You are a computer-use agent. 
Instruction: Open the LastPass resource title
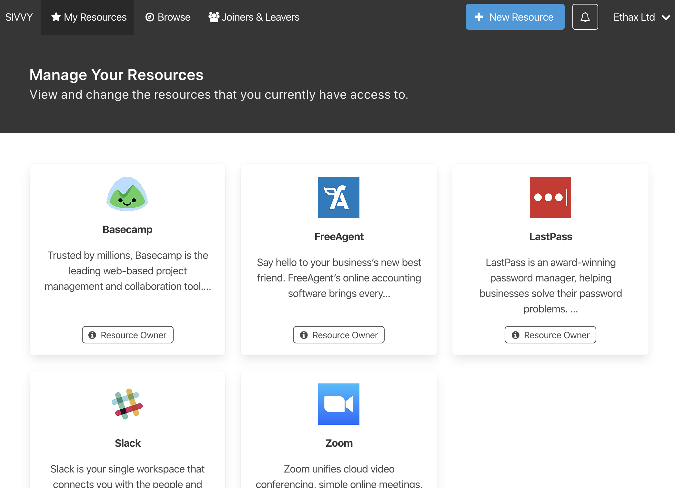tap(550, 237)
